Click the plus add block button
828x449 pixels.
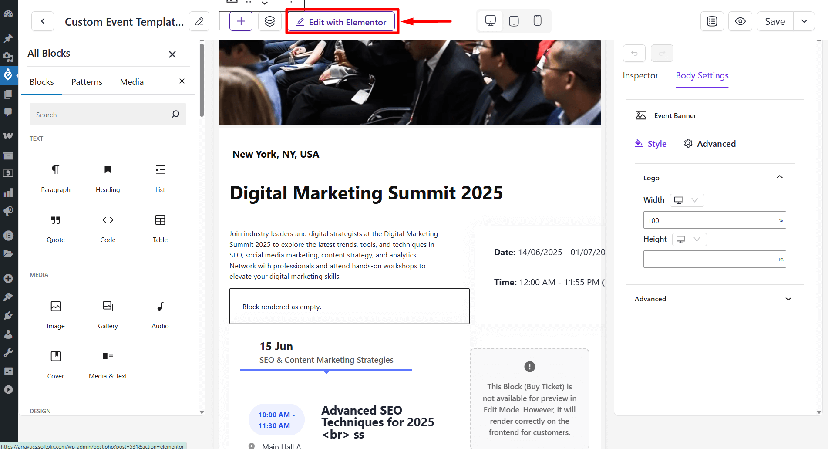point(241,21)
